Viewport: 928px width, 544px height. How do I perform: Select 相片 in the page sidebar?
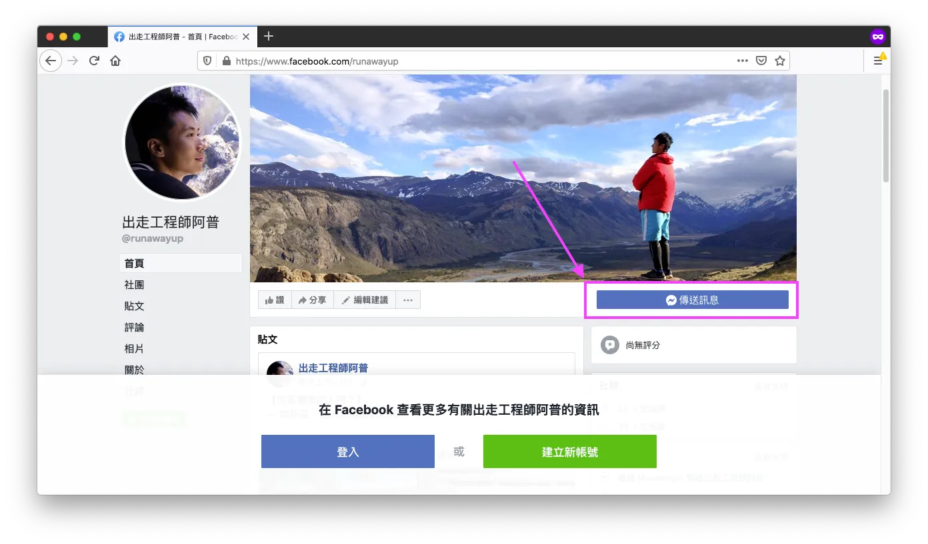(134, 348)
